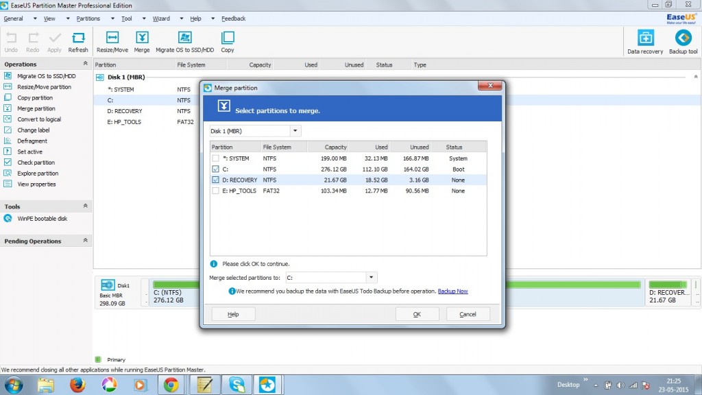Viewport: 702px width, 395px height.
Task: Open Skype from the taskbar
Action: pyautogui.click(x=237, y=385)
